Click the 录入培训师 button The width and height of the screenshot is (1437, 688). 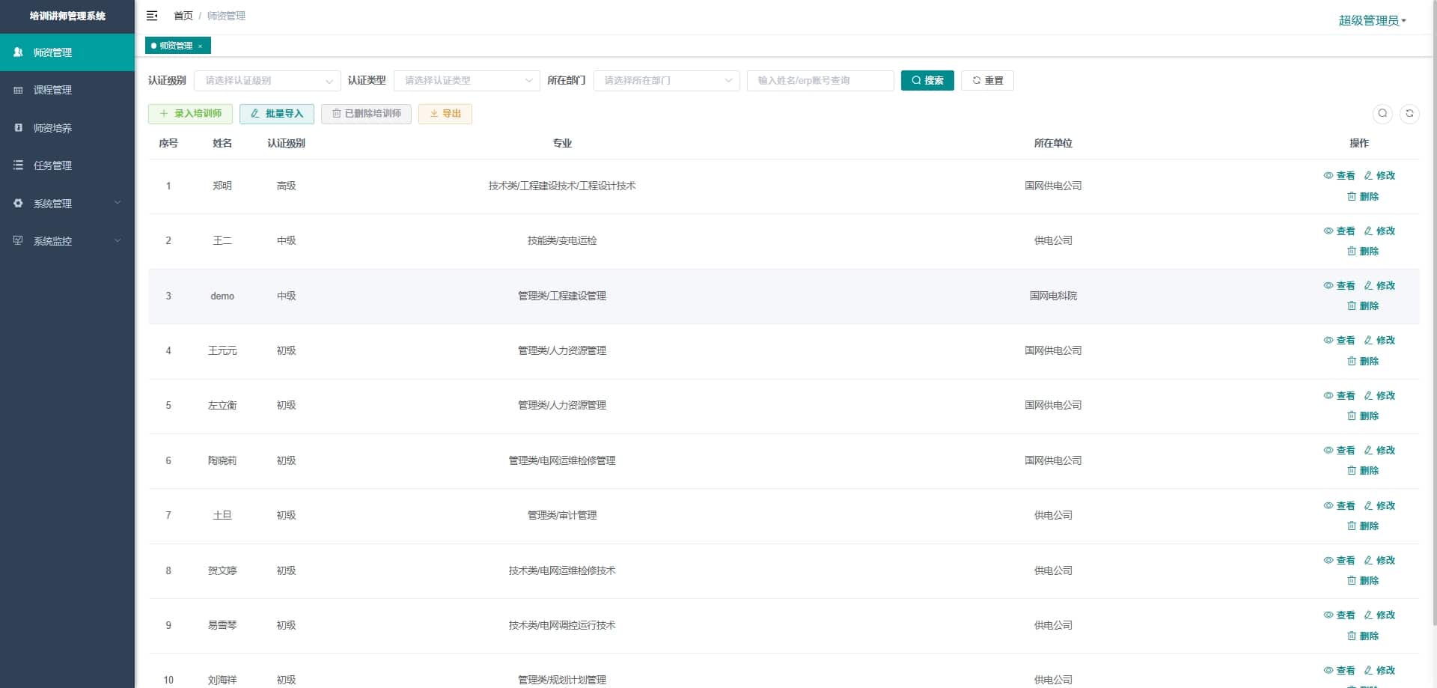point(190,114)
